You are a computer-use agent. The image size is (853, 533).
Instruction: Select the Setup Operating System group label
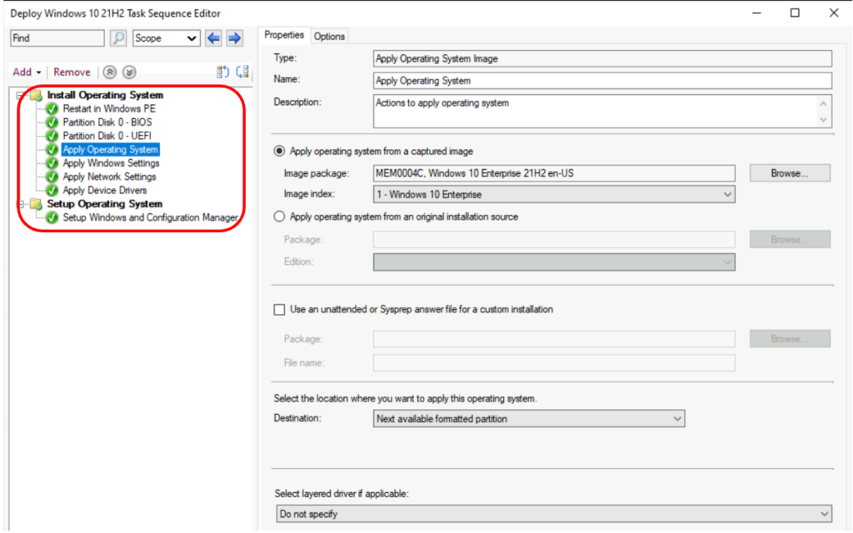[104, 204]
